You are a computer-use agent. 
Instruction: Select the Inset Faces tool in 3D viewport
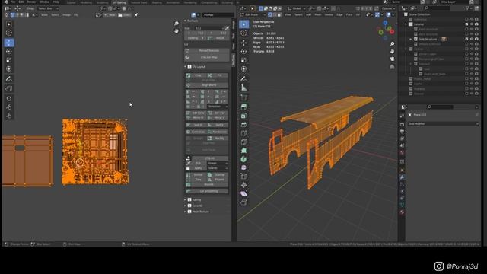point(243,116)
